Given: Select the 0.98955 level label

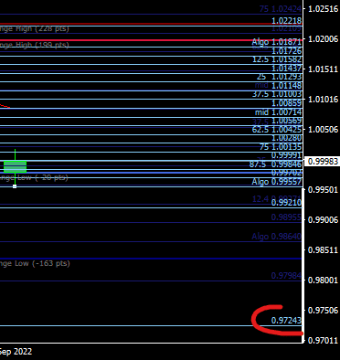Looking at the screenshot, I should (286, 217).
